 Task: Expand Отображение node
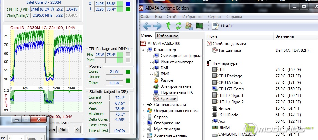pos(143,123)
